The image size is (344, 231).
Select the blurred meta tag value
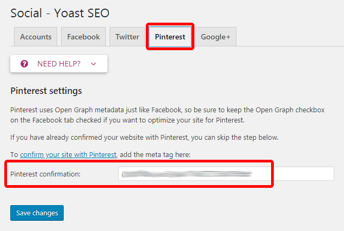[x=187, y=174]
